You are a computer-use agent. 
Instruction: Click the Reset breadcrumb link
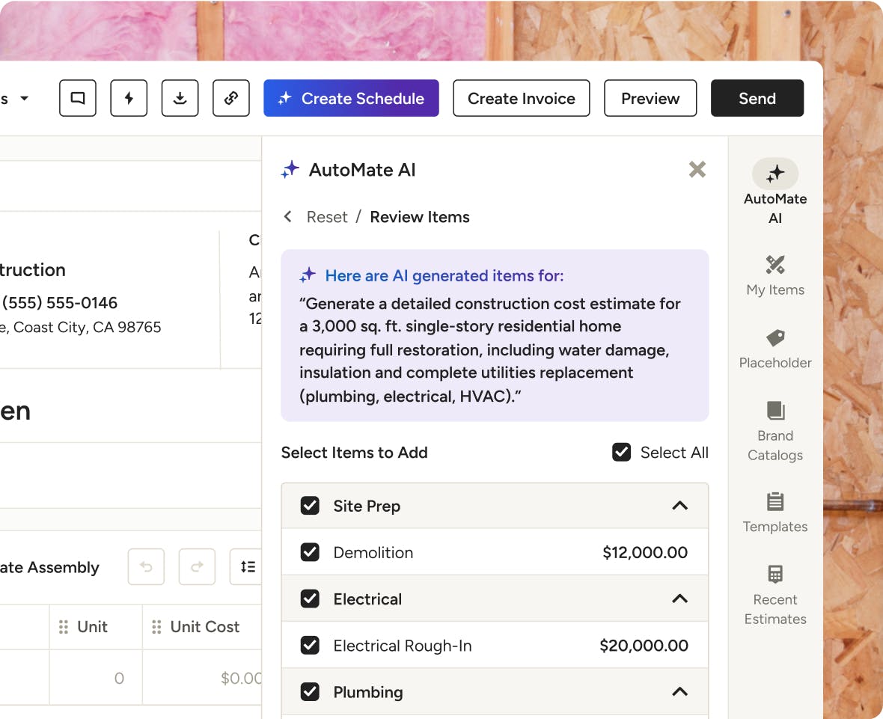point(327,217)
